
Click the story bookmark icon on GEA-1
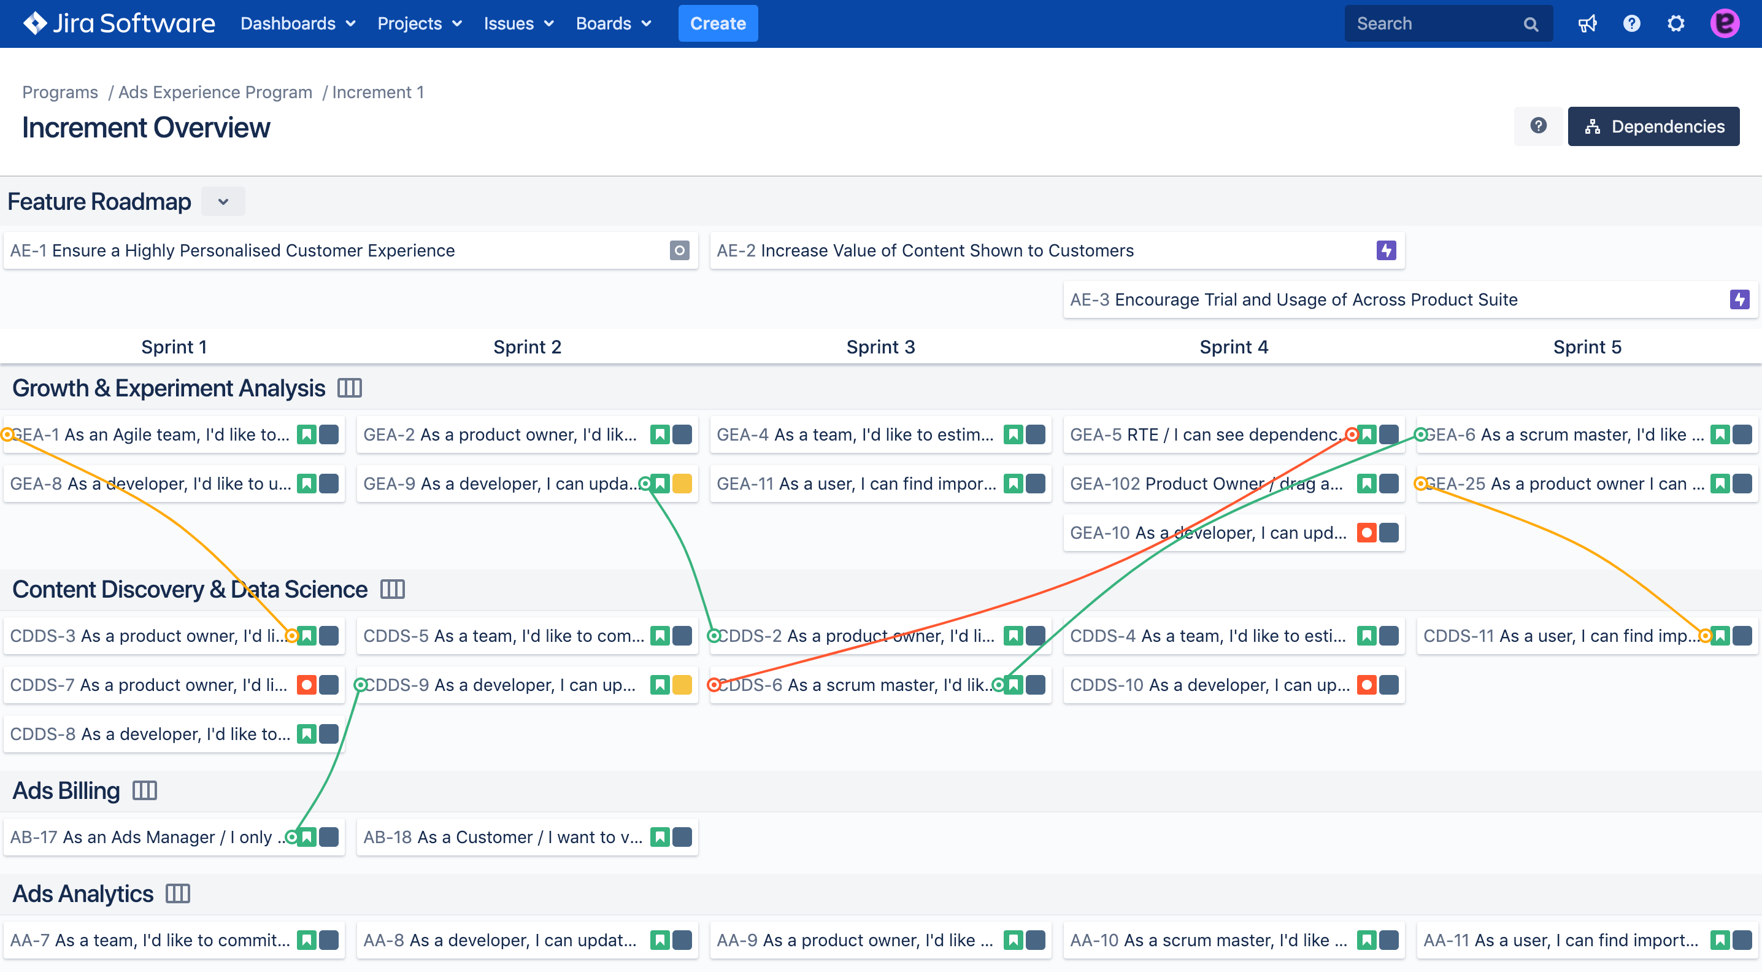coord(307,434)
